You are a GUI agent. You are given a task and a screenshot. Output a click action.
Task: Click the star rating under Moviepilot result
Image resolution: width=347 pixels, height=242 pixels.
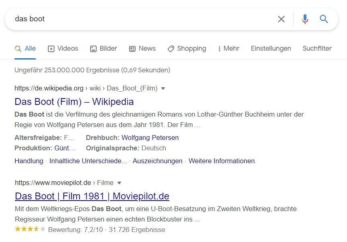(x=30, y=229)
